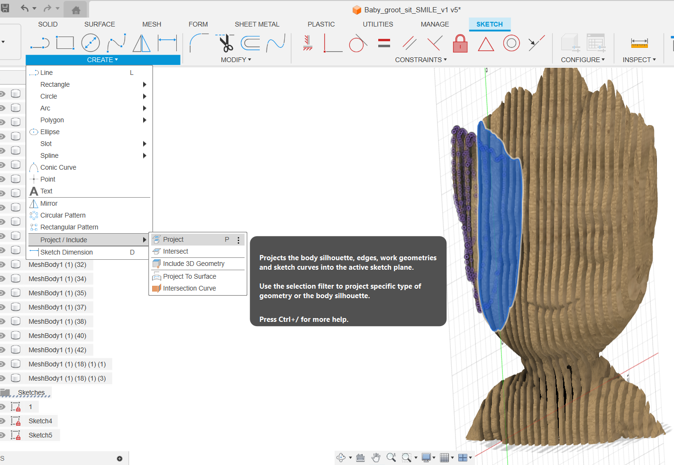Screen dimensions: 674x465
Task: Select the Parallel constraint icon
Action: click(x=410, y=43)
